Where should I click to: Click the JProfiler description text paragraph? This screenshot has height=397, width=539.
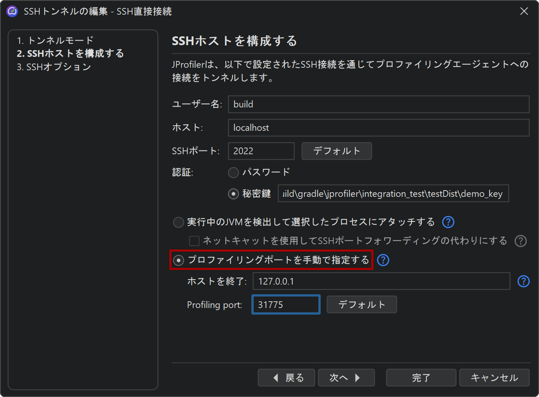[x=350, y=71]
